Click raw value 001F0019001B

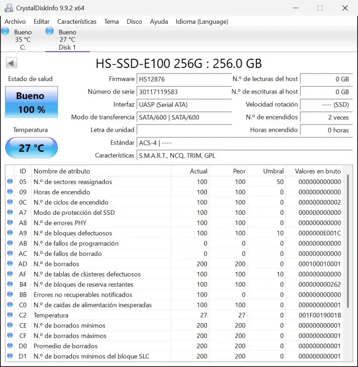tap(320, 315)
